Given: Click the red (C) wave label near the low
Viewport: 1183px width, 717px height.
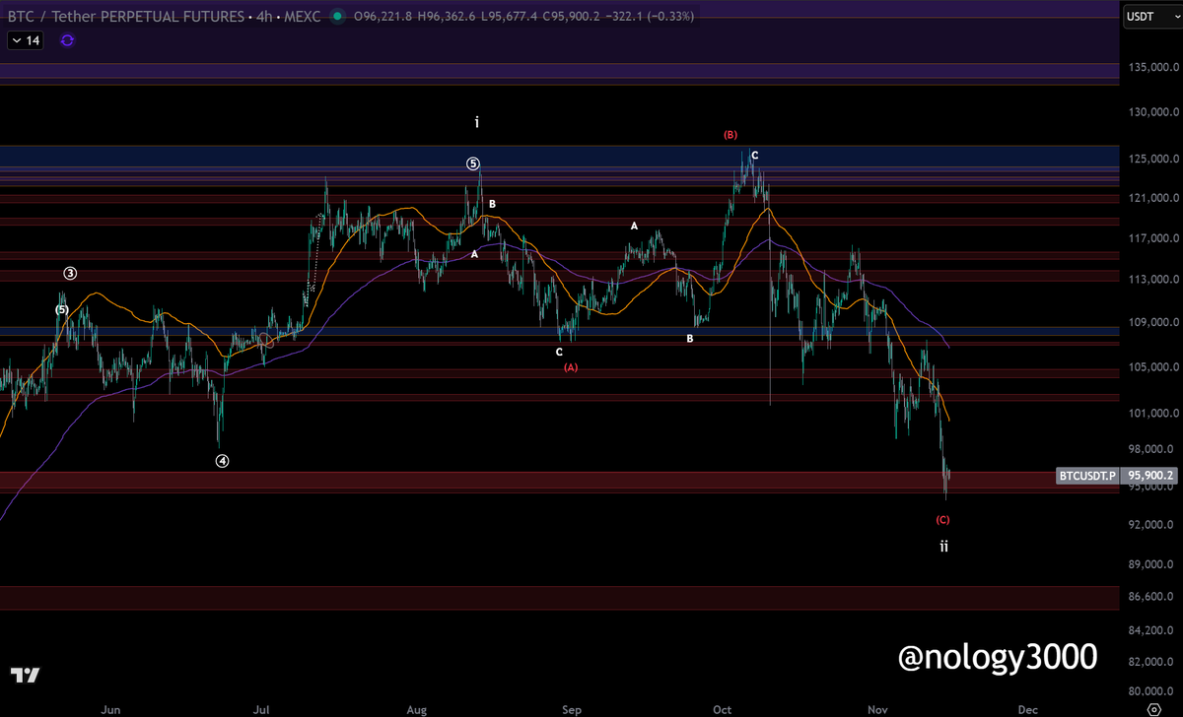Looking at the screenshot, I should tap(942, 519).
